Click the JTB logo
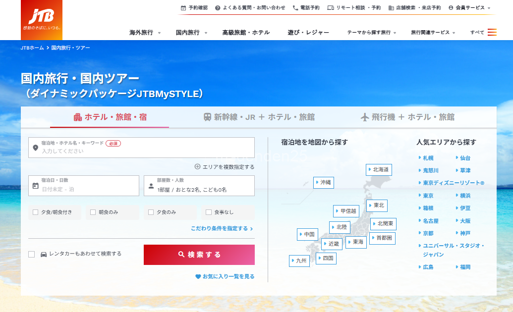513x312 pixels. 42,20
